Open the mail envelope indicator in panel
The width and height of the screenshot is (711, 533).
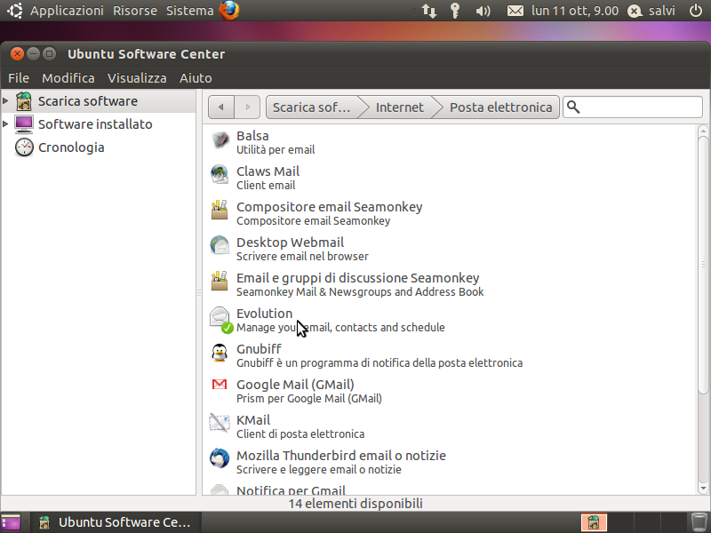click(515, 11)
